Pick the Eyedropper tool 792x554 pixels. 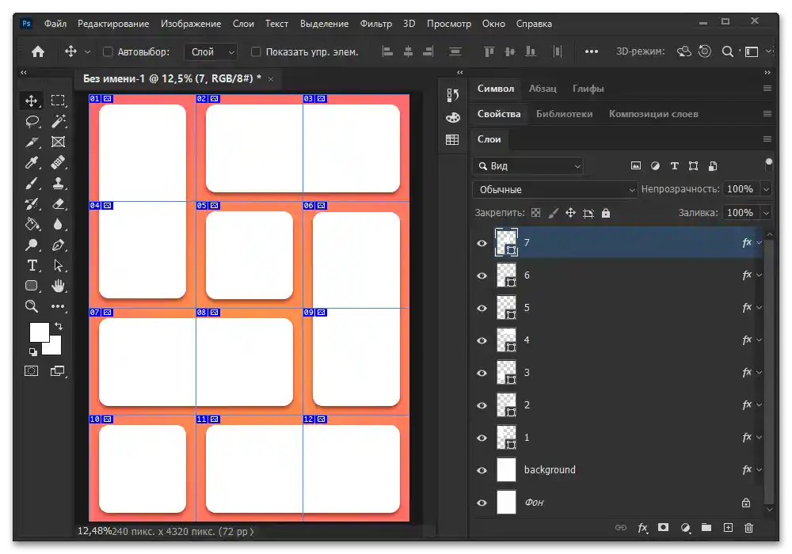32,162
